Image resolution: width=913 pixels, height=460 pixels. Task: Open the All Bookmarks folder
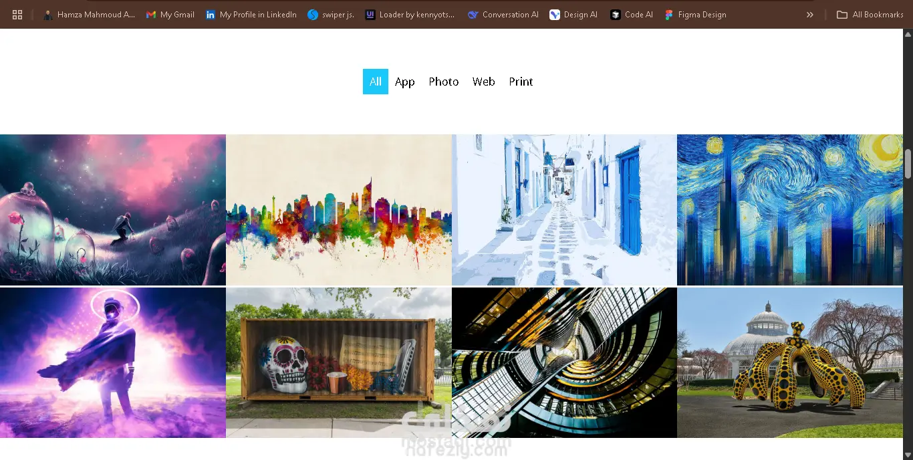[x=870, y=15]
